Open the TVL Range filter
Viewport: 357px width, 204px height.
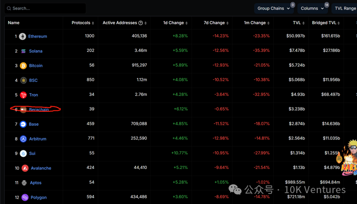point(345,8)
